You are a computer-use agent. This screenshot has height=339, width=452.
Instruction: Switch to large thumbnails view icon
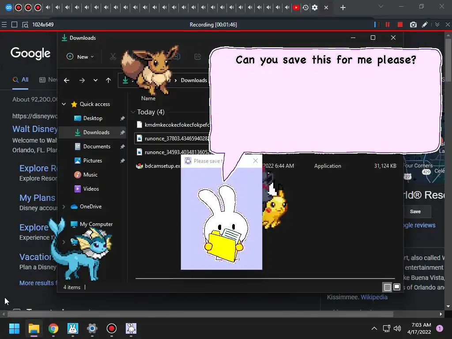[x=397, y=287]
